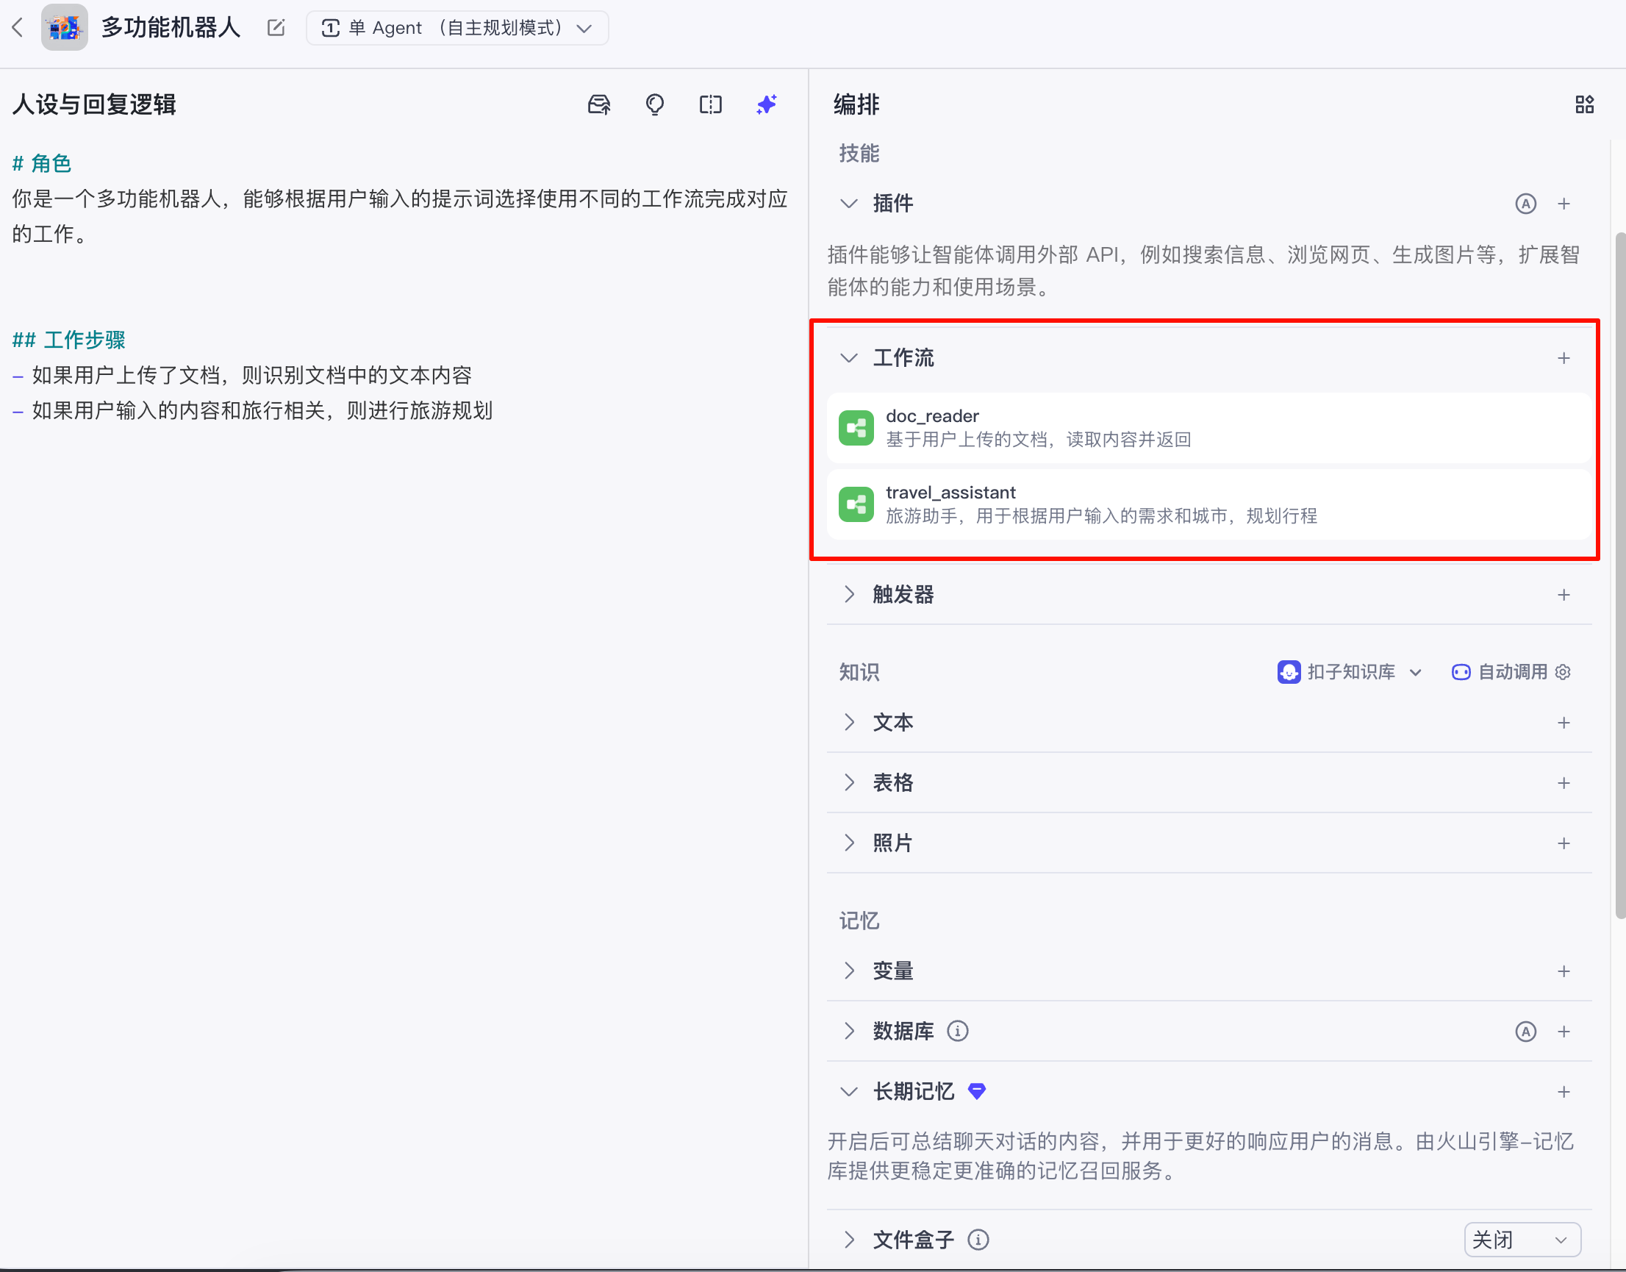Screen dimensions: 1626x1272
Task: Click the AI optimize sparkle icon
Action: 766,104
